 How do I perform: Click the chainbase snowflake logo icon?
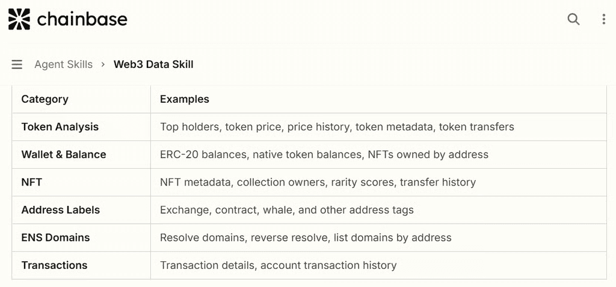19,19
